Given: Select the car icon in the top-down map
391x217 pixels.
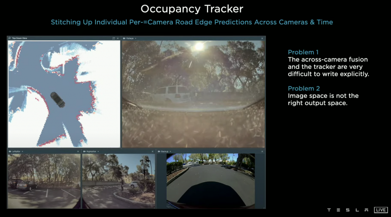Looking at the screenshot, I should click(x=58, y=99).
